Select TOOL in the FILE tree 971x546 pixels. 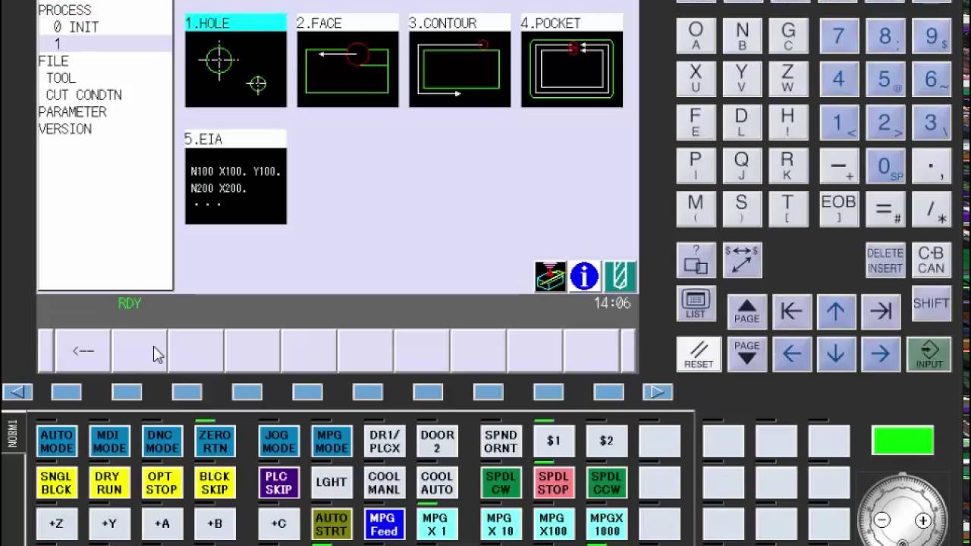pos(61,78)
